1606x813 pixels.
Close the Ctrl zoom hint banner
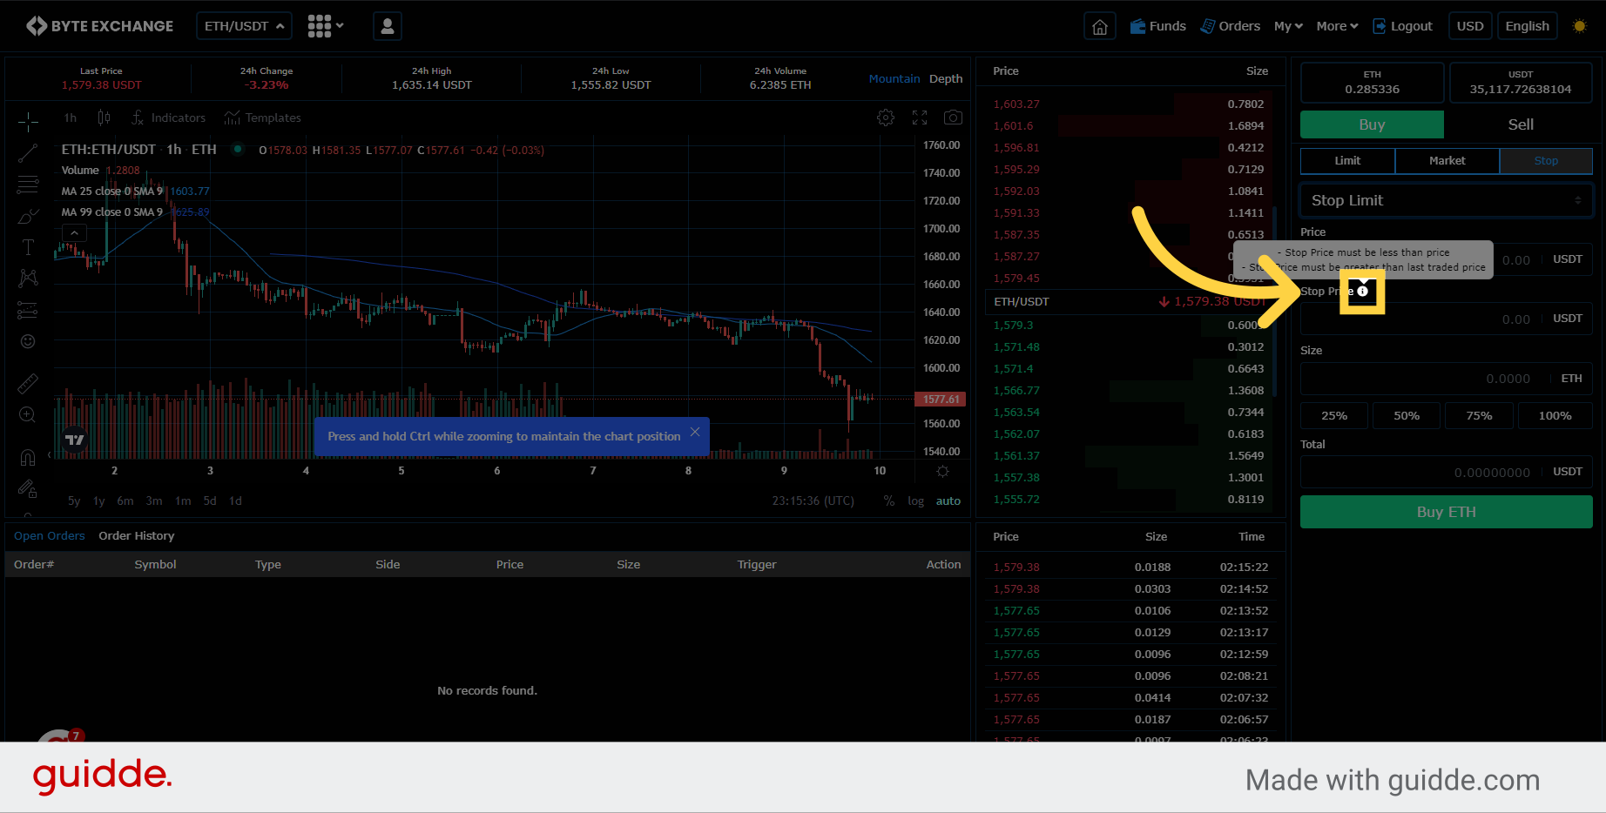click(695, 432)
